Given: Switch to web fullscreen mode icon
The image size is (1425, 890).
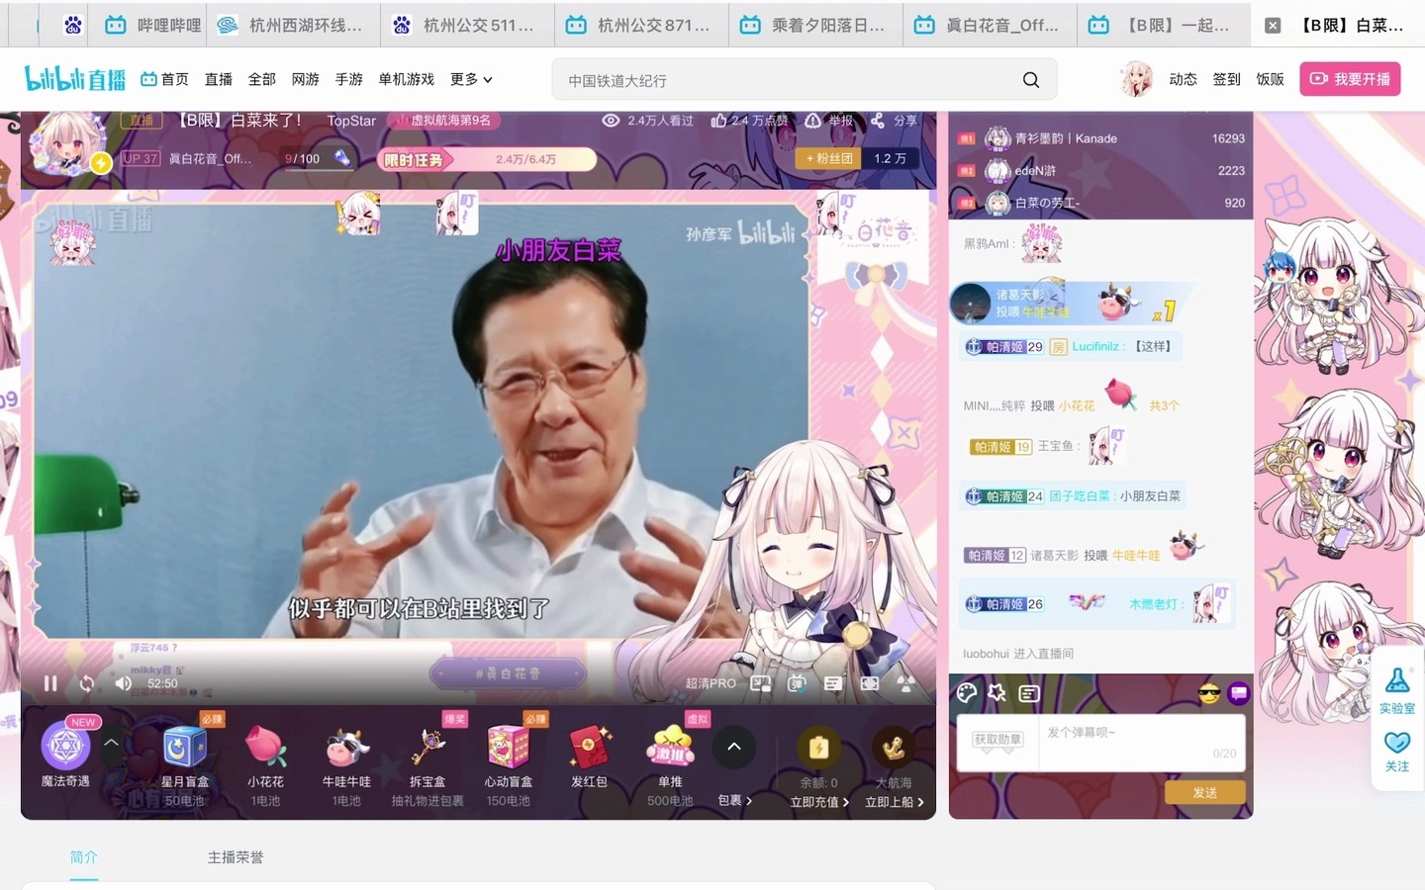Looking at the screenshot, I should click(x=870, y=683).
